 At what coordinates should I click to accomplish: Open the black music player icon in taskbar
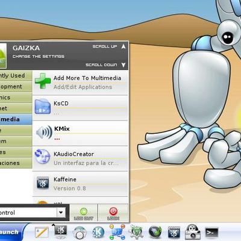tap(155, 233)
